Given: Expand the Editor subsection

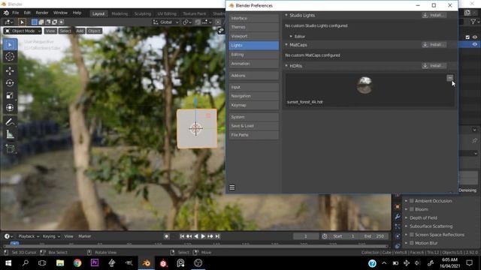Looking at the screenshot, I should click(291, 37).
